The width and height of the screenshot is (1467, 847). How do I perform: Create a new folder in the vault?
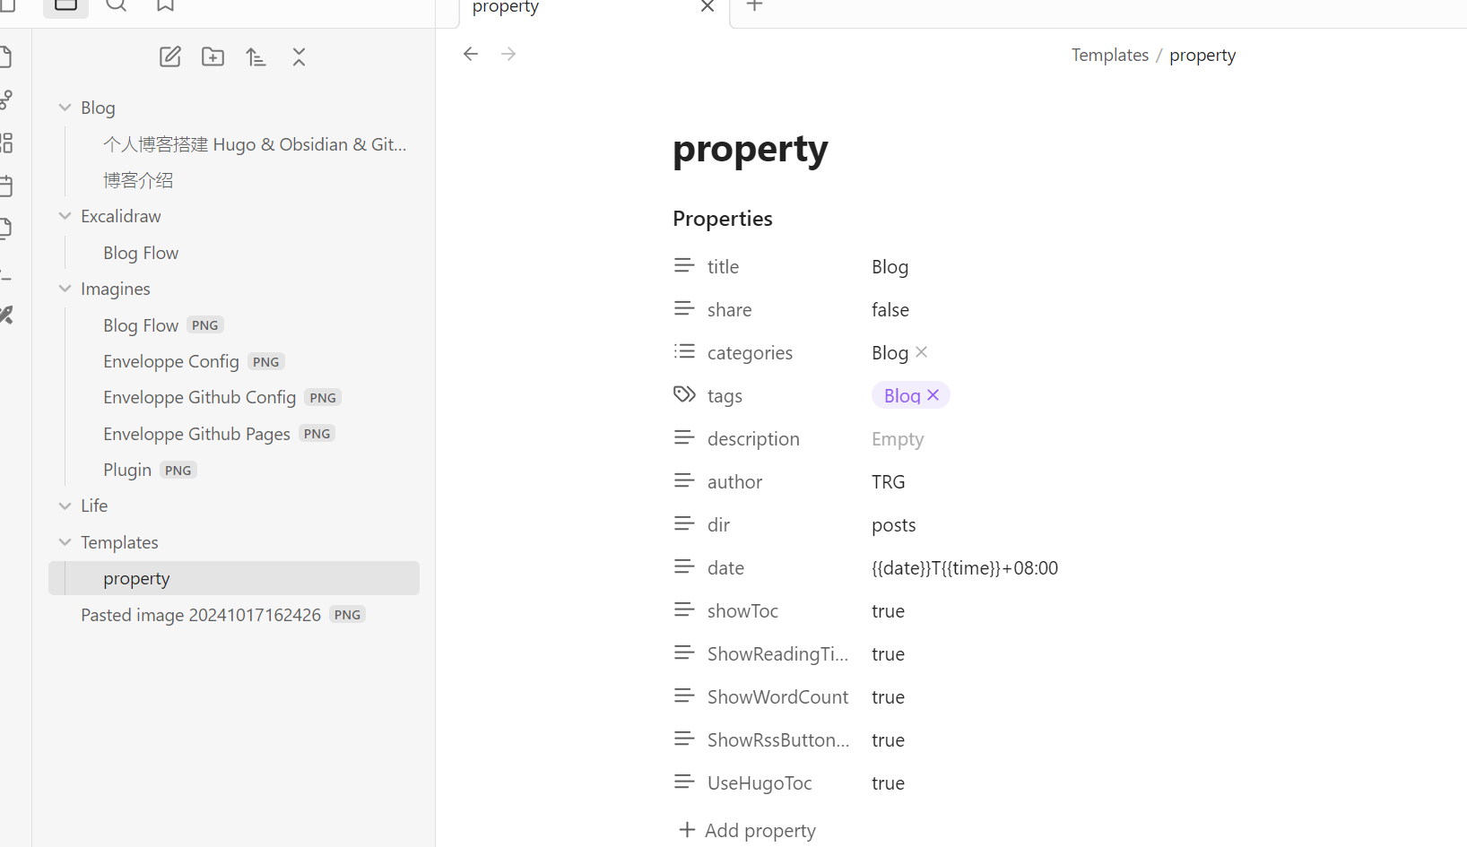click(x=213, y=56)
